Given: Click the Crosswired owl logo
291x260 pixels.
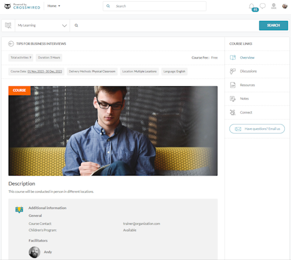Looking at the screenshot, I should [7, 6].
